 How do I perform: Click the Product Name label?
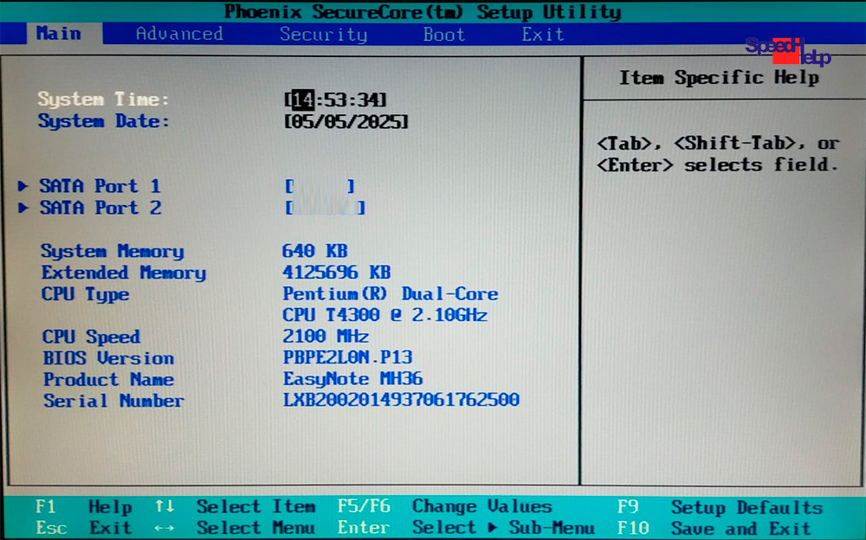(x=109, y=380)
